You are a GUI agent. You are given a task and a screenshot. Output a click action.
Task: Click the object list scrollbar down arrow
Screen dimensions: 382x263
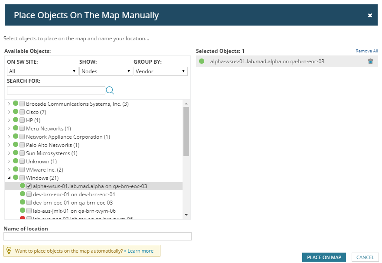click(x=186, y=214)
